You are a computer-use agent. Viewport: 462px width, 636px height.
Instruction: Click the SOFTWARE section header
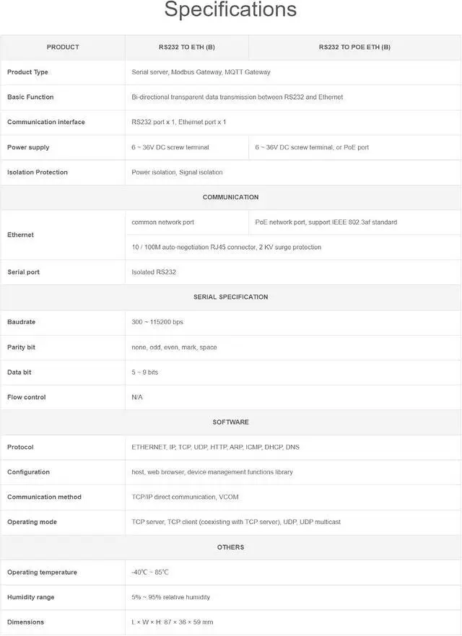pos(230,422)
